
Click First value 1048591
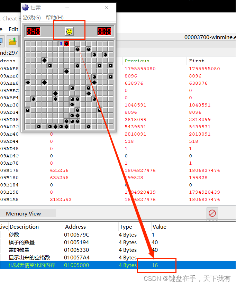[x=200, y=105]
